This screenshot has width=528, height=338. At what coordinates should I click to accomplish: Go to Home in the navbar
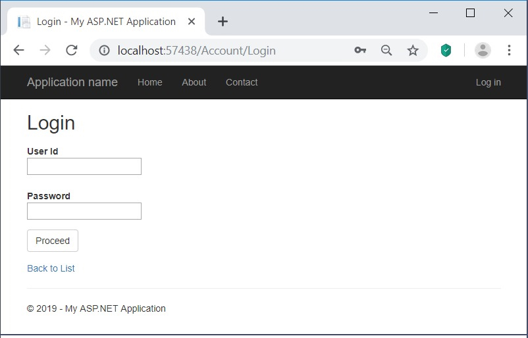point(150,82)
